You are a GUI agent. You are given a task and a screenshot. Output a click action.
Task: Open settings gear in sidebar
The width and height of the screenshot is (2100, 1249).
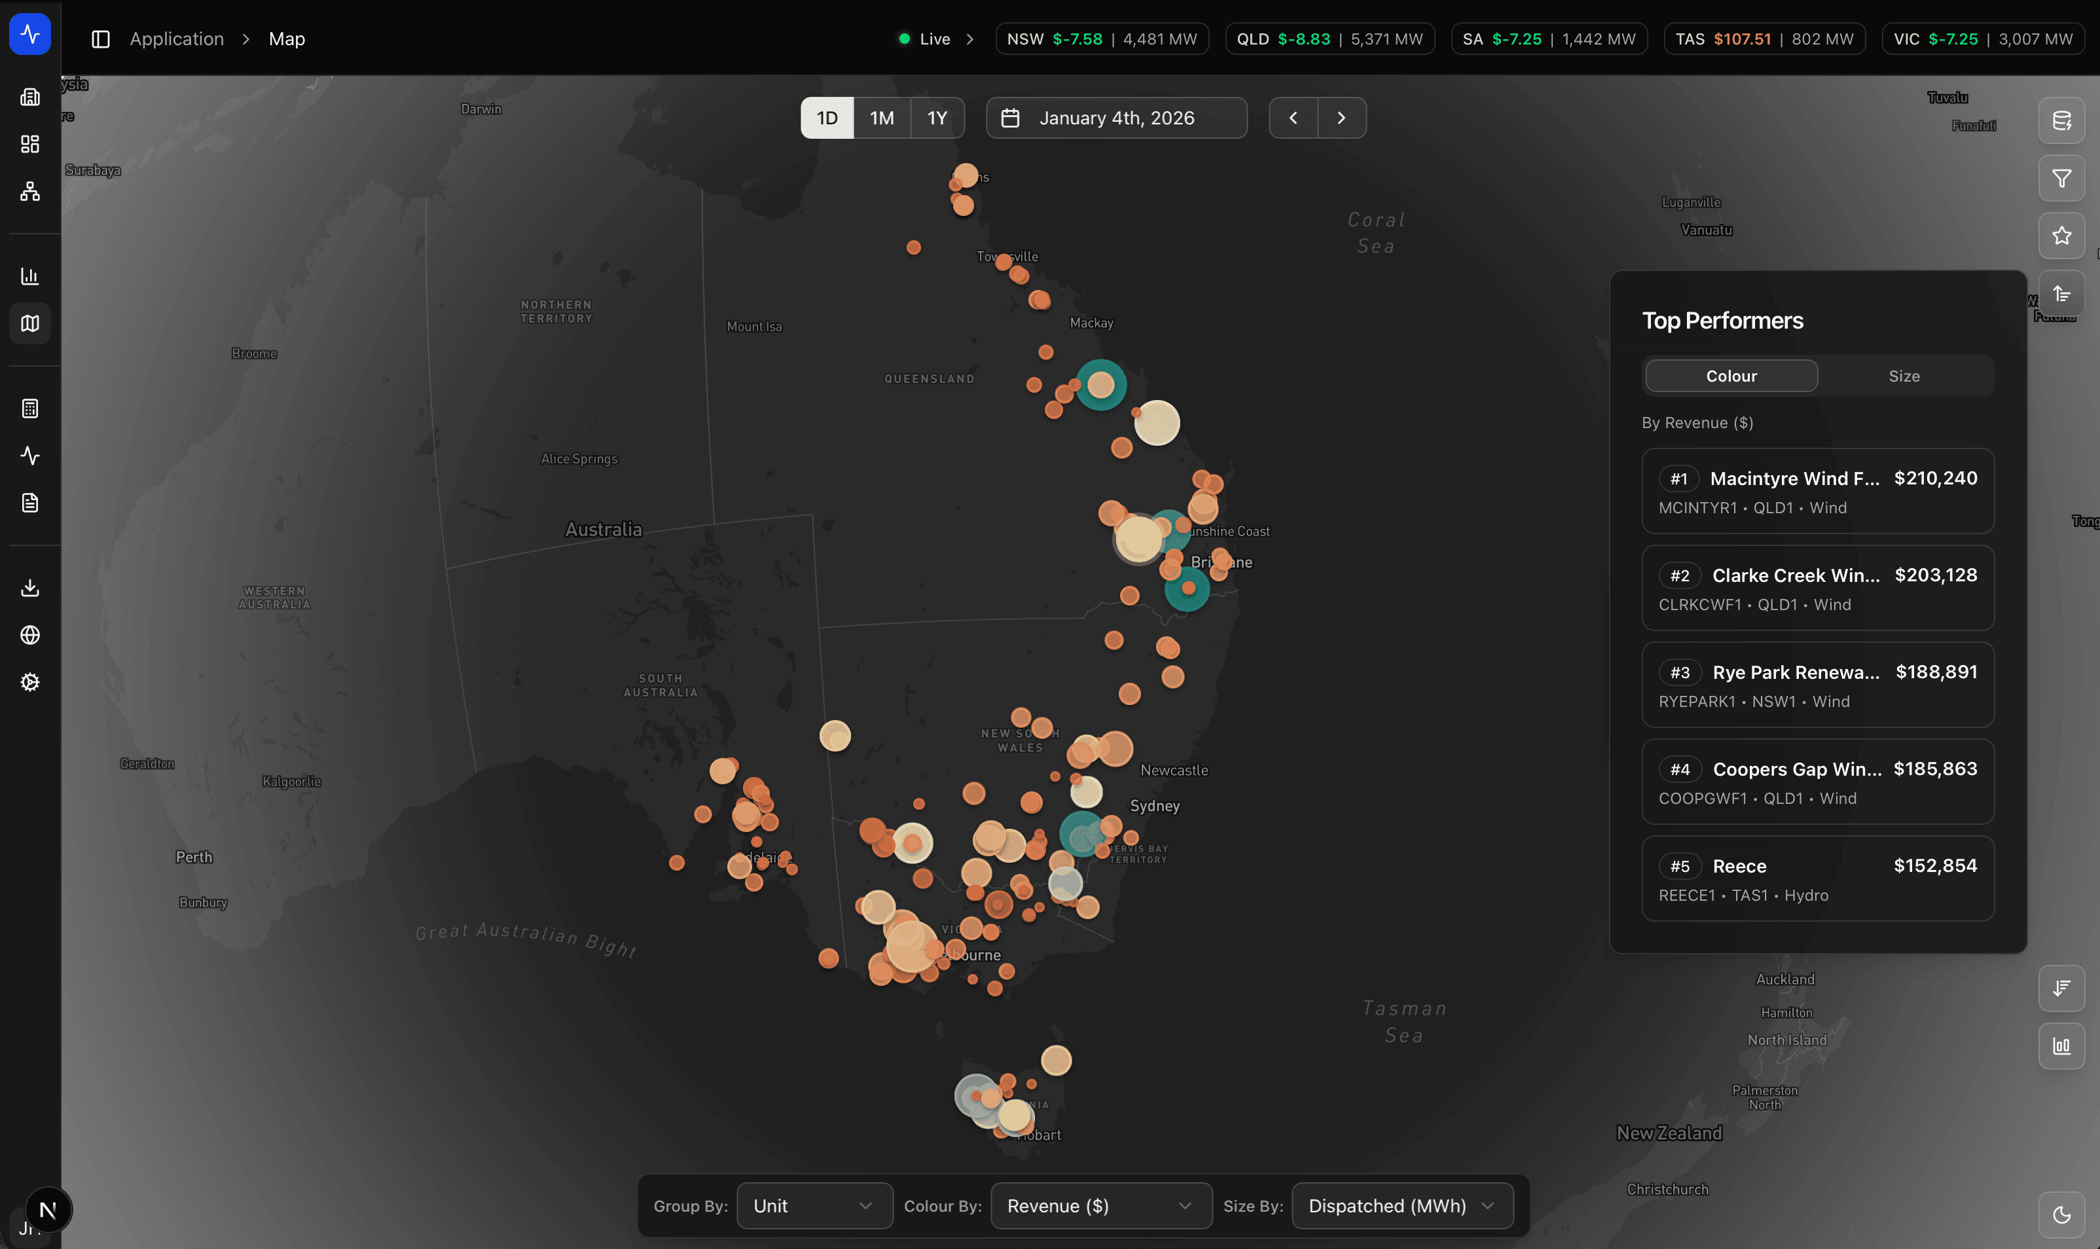point(30,681)
